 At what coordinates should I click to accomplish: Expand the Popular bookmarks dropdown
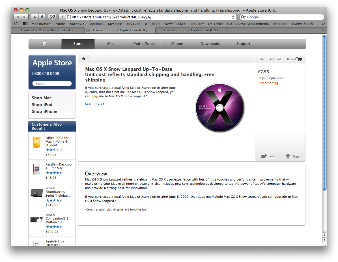197,24
